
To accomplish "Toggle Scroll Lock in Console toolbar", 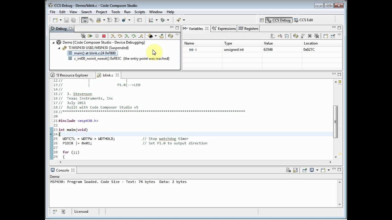I will 296,170.
